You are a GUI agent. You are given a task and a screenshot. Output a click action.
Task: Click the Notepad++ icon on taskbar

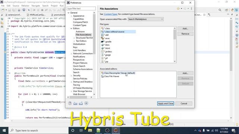click(99, 130)
